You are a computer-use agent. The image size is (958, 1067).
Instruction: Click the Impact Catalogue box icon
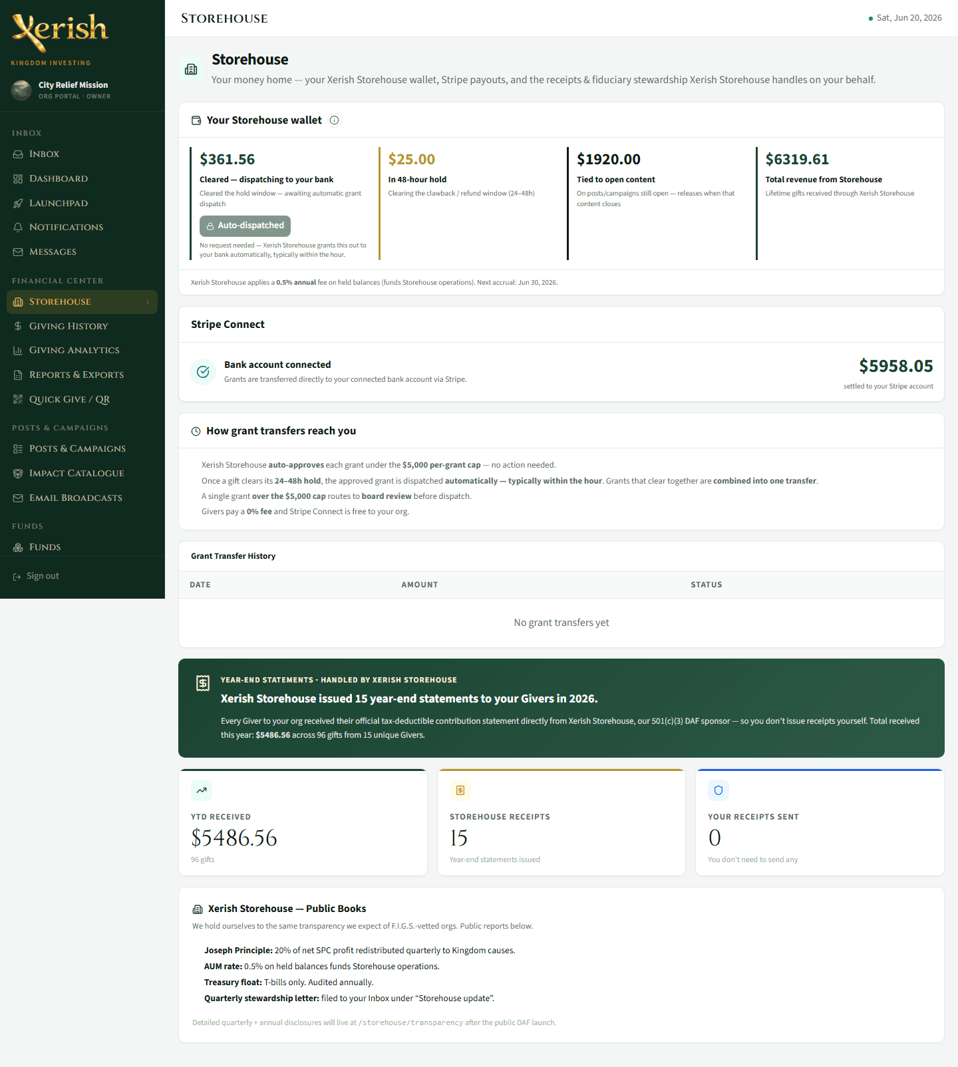pos(18,474)
